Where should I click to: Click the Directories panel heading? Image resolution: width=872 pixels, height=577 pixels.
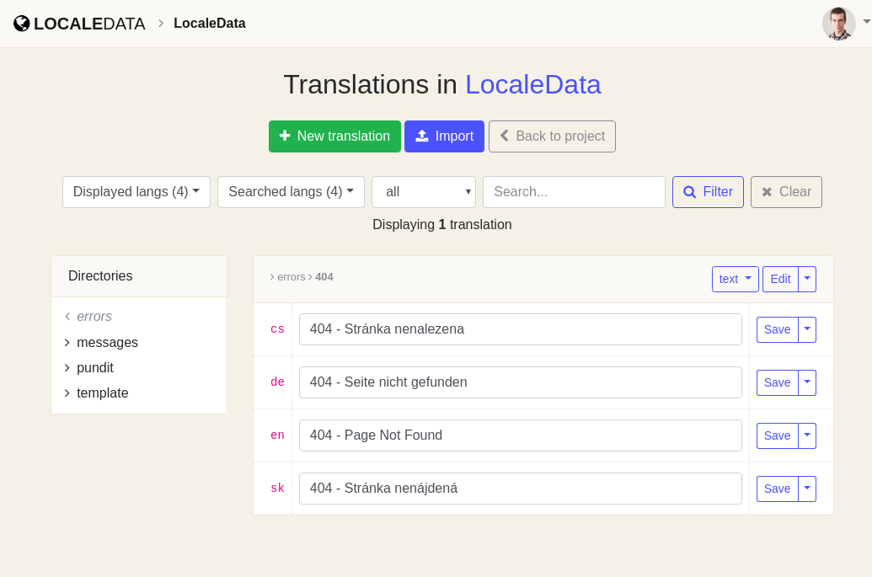100,276
